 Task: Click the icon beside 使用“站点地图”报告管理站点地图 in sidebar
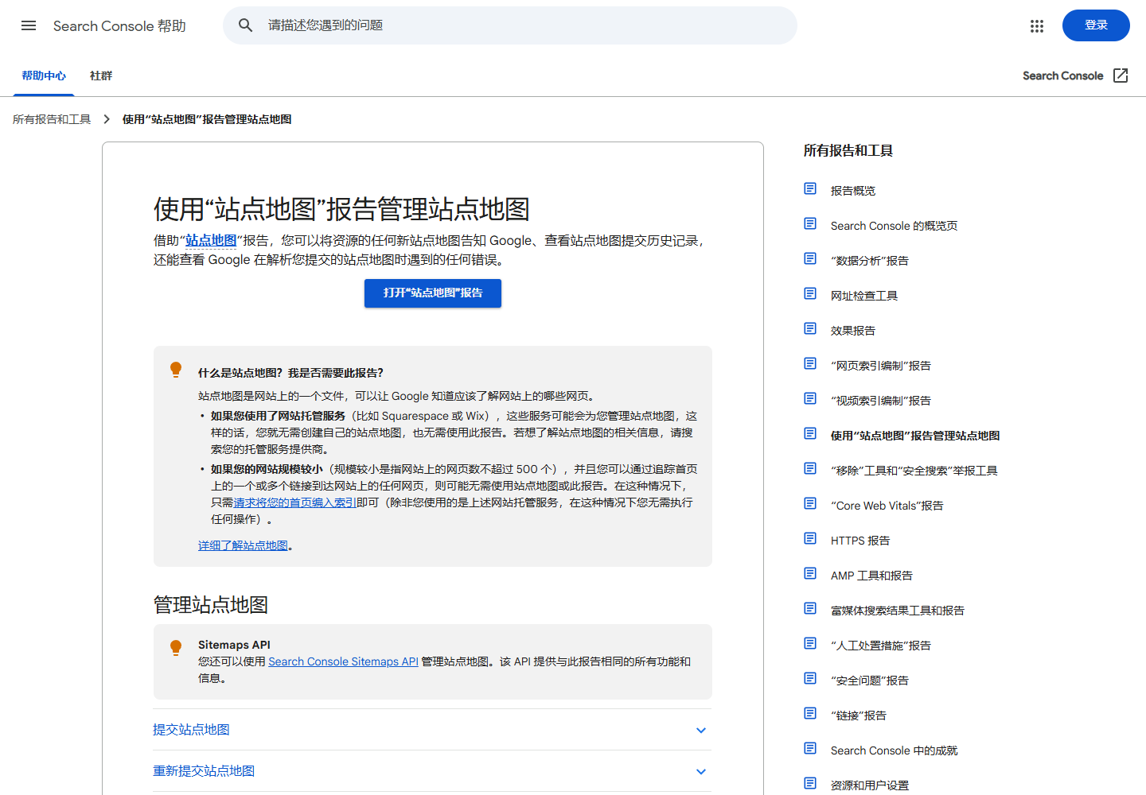pyautogui.click(x=810, y=433)
